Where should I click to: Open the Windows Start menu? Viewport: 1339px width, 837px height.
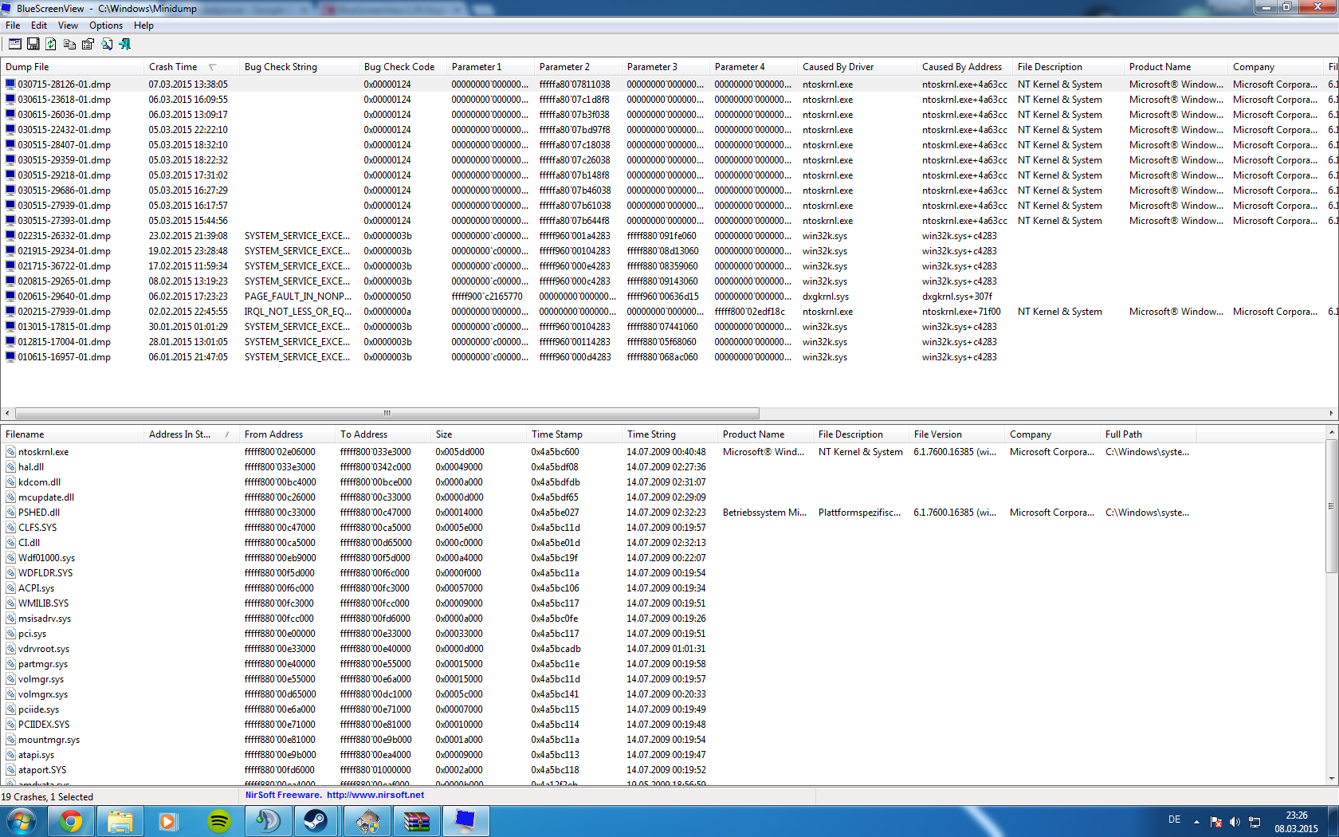point(21,821)
